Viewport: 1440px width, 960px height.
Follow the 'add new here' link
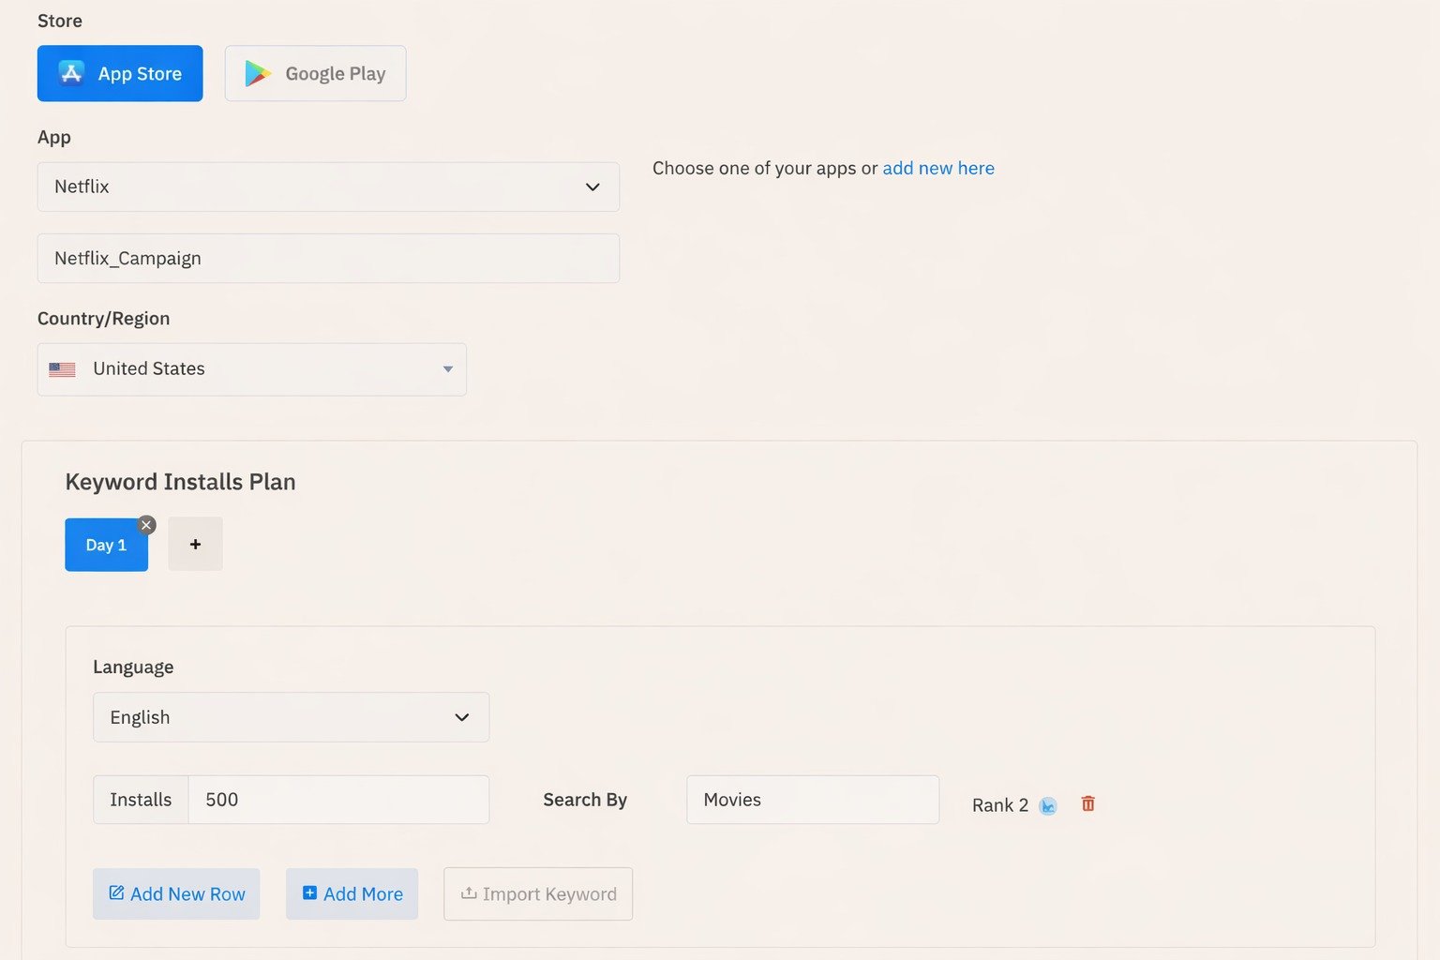pyautogui.click(x=937, y=168)
